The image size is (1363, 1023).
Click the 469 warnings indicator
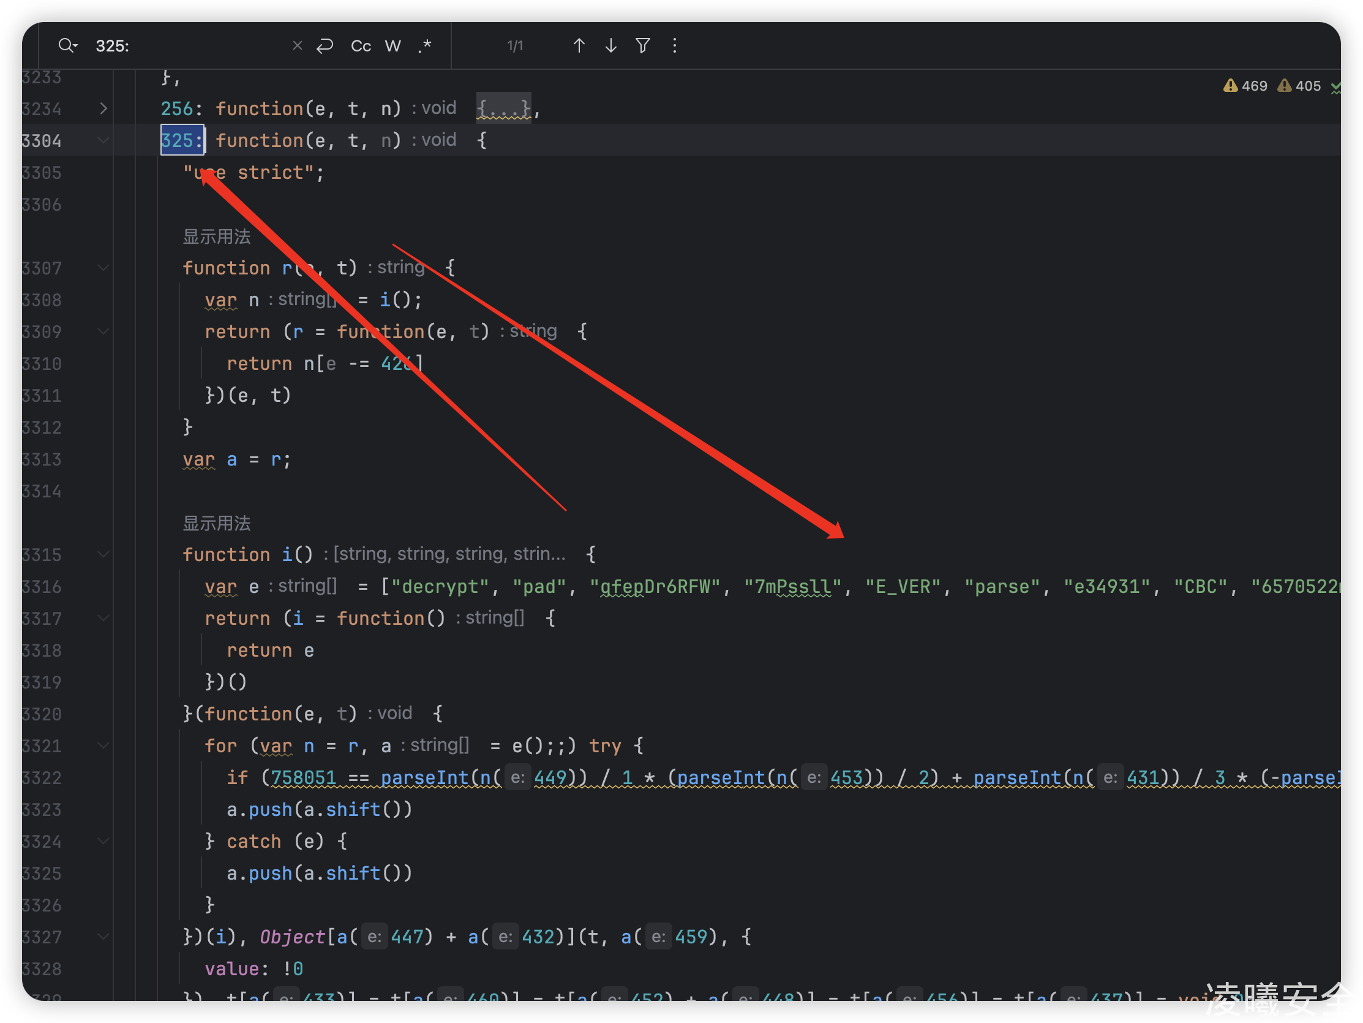coord(1245,86)
